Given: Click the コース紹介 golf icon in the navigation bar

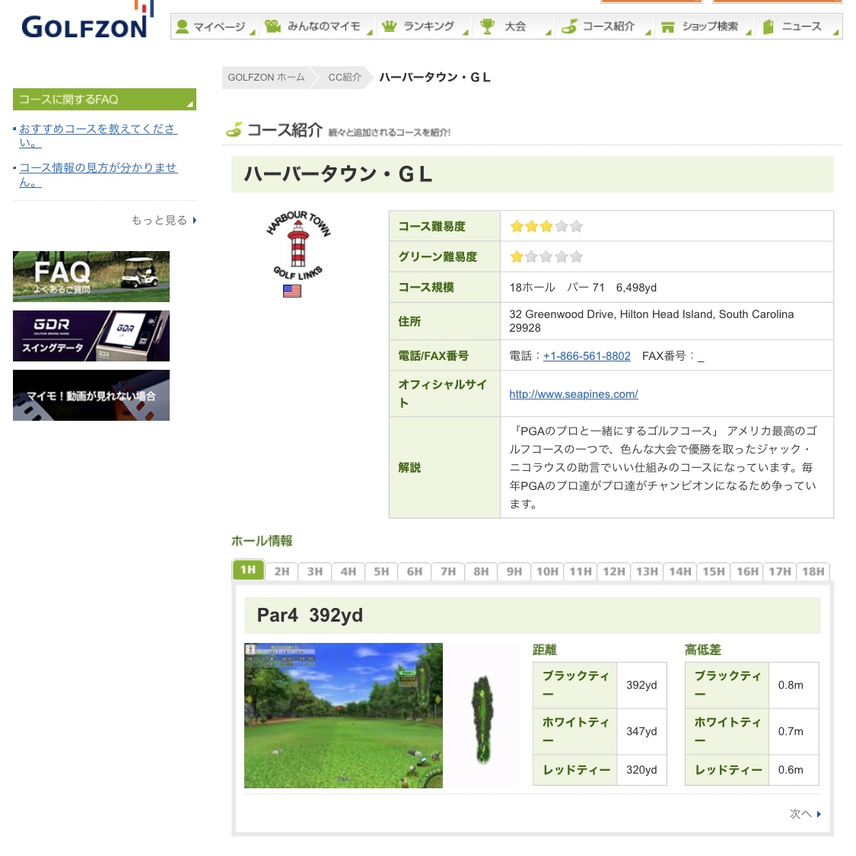Looking at the screenshot, I should point(569,26).
